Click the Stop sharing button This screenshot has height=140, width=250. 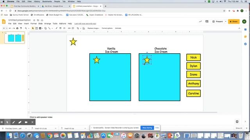click(147, 128)
